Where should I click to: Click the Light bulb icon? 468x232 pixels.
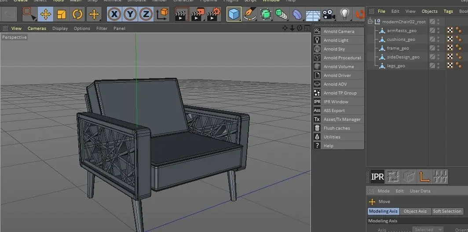coord(345,14)
